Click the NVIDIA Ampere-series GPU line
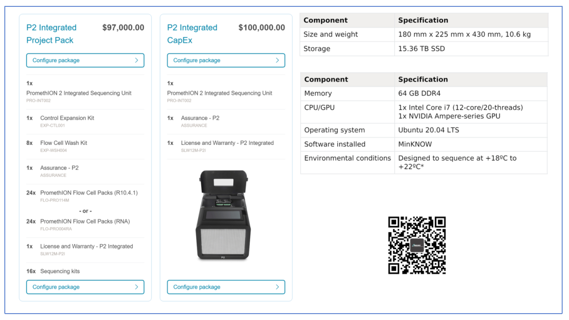 449,116
